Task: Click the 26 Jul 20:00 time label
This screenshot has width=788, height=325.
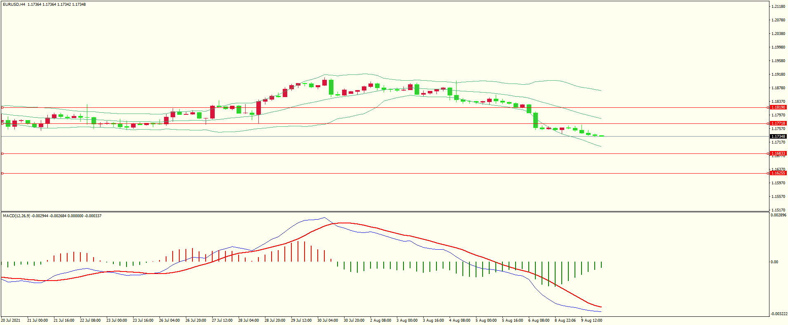Action: pos(196,320)
